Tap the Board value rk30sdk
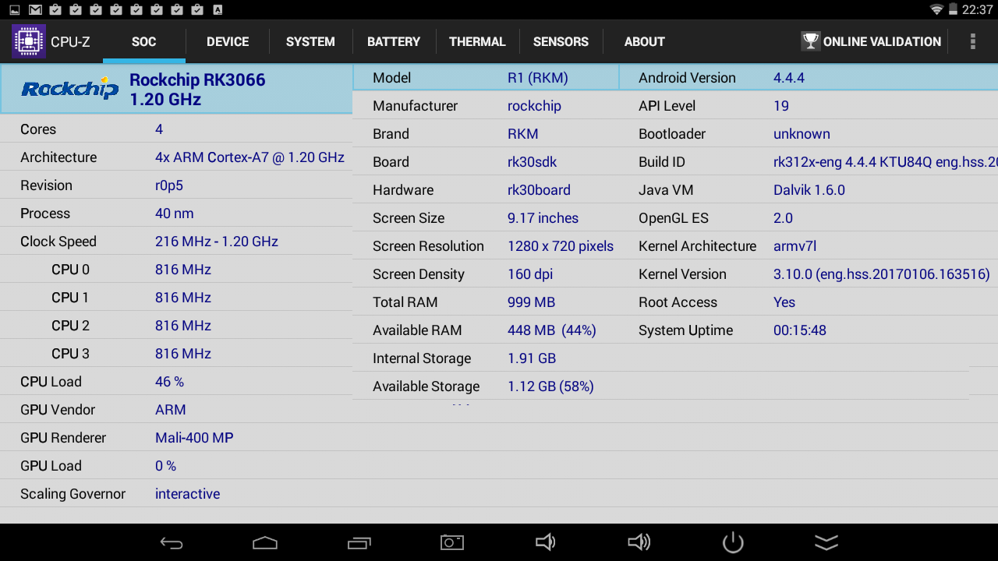The height and width of the screenshot is (561, 998). click(533, 162)
